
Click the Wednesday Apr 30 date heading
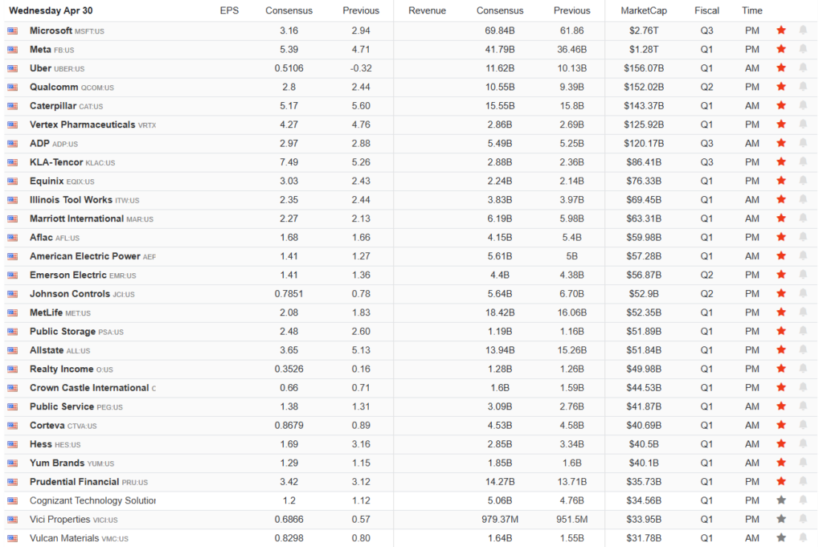[x=53, y=10]
